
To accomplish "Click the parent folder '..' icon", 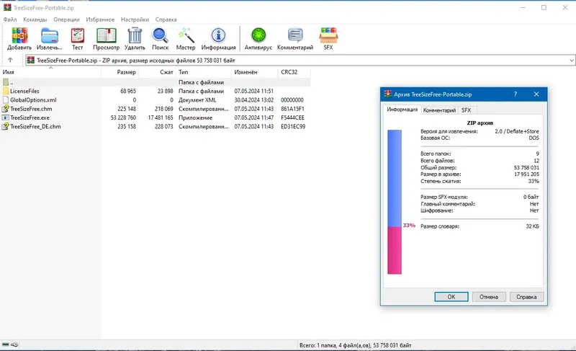I will click(6, 82).
